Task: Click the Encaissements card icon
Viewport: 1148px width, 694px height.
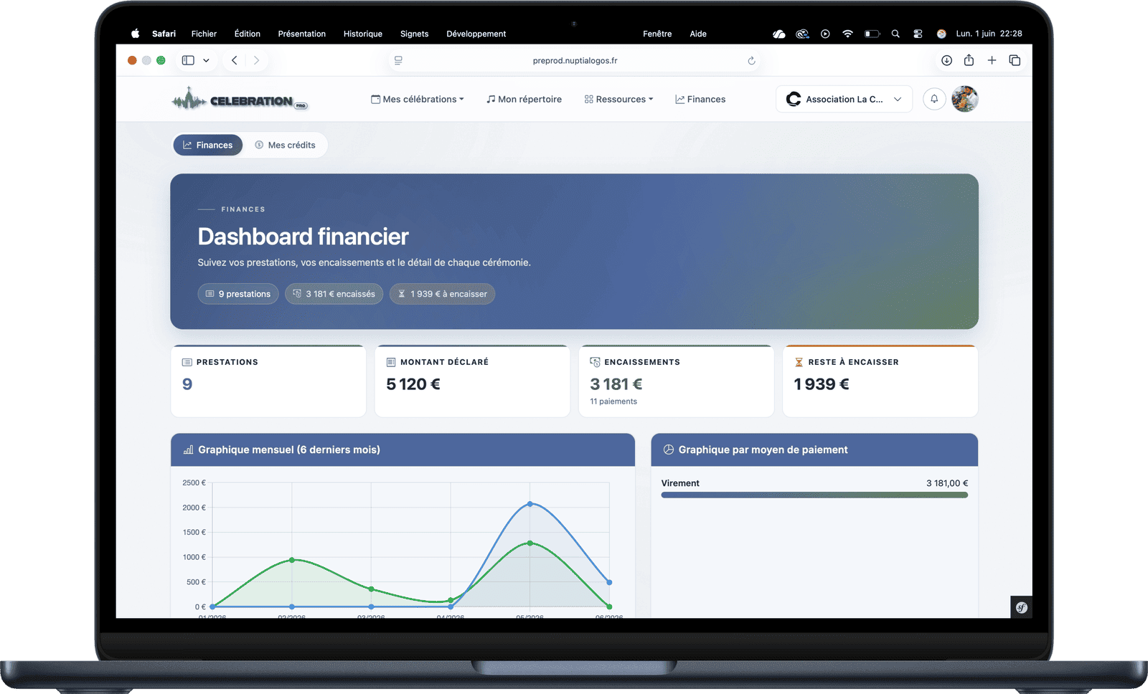Action: [x=595, y=362]
